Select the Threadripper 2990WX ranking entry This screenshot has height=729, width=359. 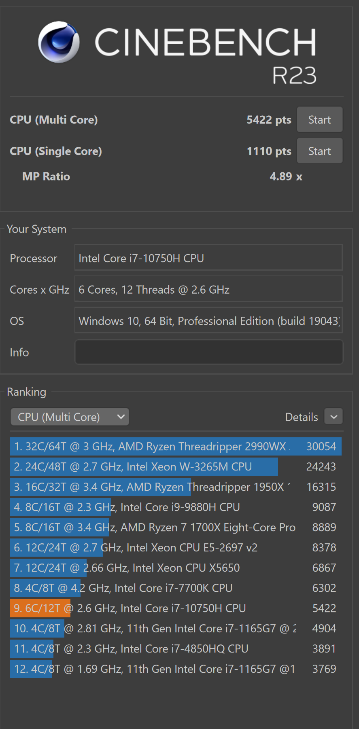pyautogui.click(x=175, y=446)
